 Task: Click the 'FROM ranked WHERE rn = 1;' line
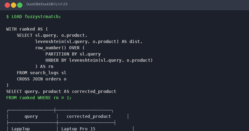tap(39, 98)
